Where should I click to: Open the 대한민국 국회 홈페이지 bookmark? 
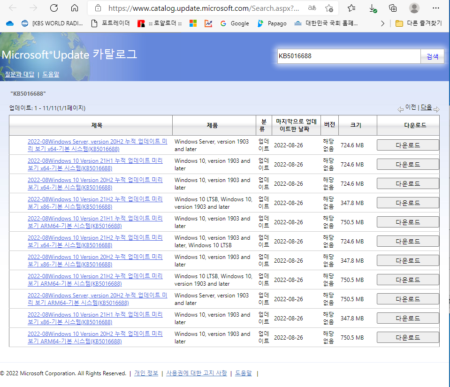pos(326,23)
